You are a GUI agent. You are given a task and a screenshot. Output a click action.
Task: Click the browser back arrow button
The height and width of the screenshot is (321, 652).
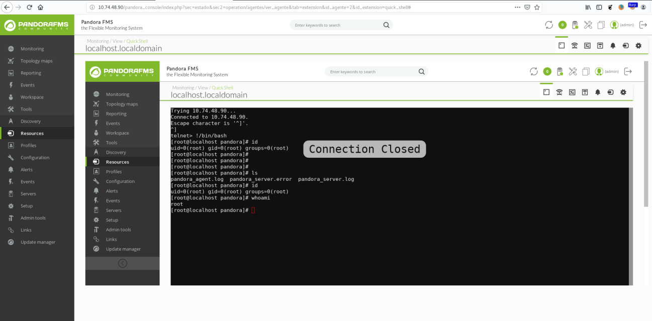(x=6, y=7)
